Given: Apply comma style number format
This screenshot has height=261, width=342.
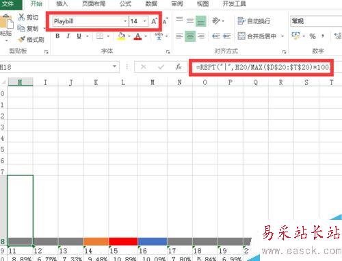Looking at the screenshot, I should pos(323,36).
